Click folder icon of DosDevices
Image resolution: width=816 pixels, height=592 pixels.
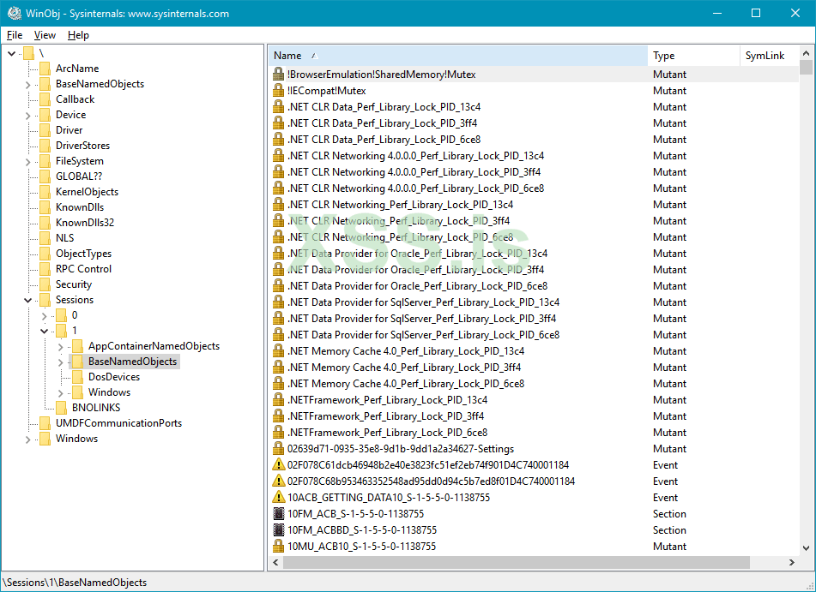77,377
